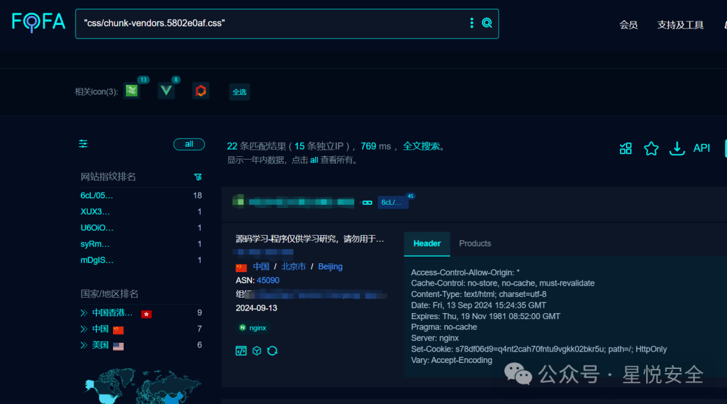This screenshot has width=727, height=404.
Task: Favorite this query with star icon
Action: pos(651,148)
